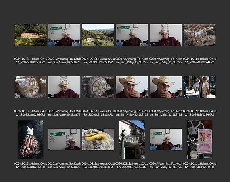Open bread loaf thumbnail above label 0276.CR2

pos(31,87)
